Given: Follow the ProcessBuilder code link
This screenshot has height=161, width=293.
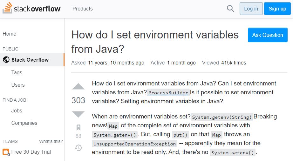Looking at the screenshot, I should (x=168, y=93).
